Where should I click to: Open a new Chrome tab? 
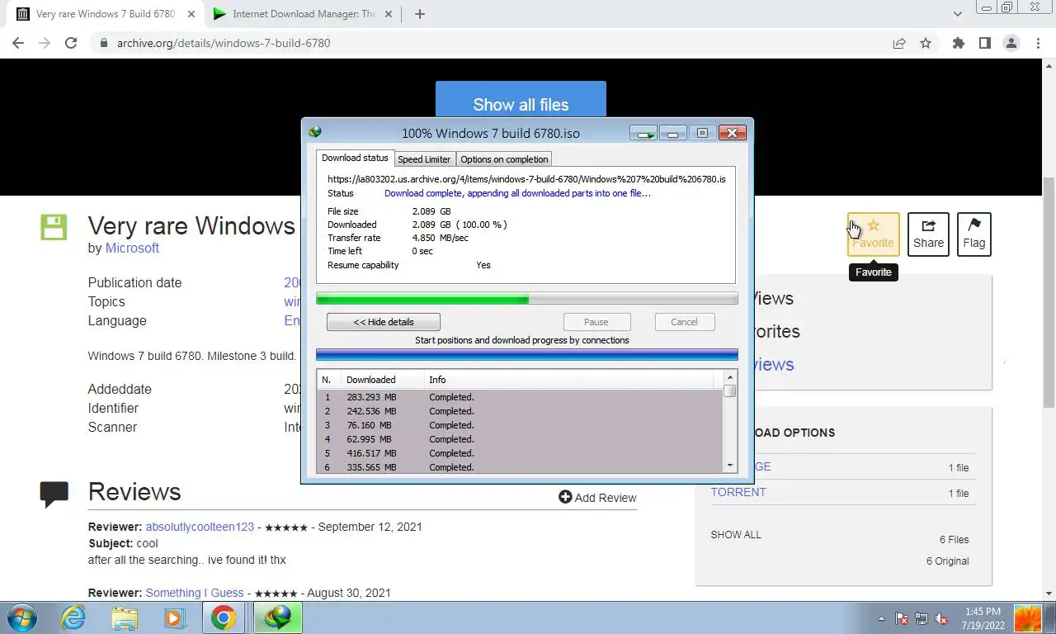(420, 14)
